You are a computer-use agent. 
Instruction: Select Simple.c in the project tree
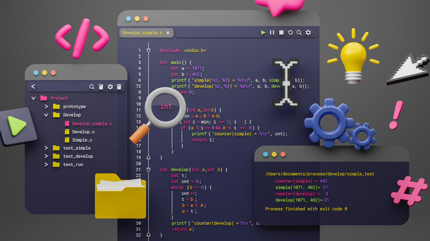[x=82, y=140]
